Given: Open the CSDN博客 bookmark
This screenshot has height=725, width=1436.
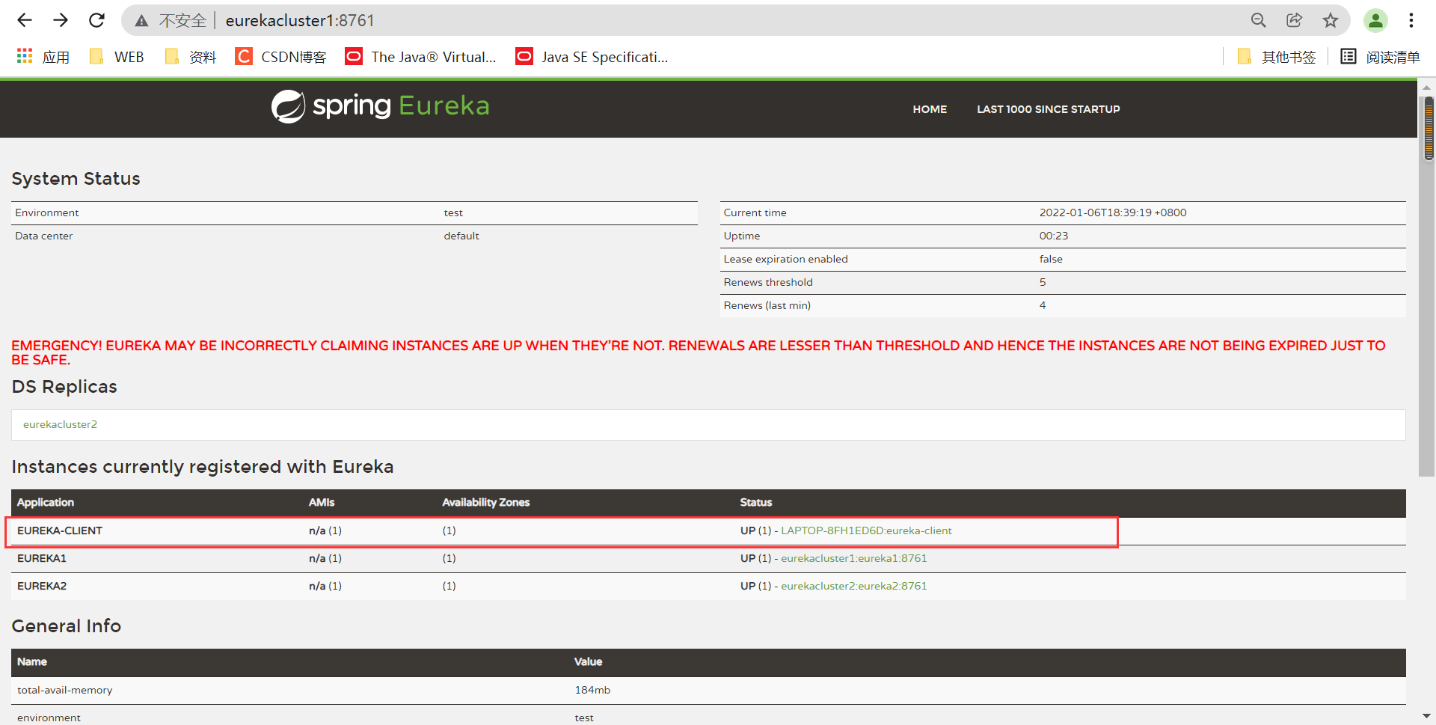Looking at the screenshot, I should [281, 57].
